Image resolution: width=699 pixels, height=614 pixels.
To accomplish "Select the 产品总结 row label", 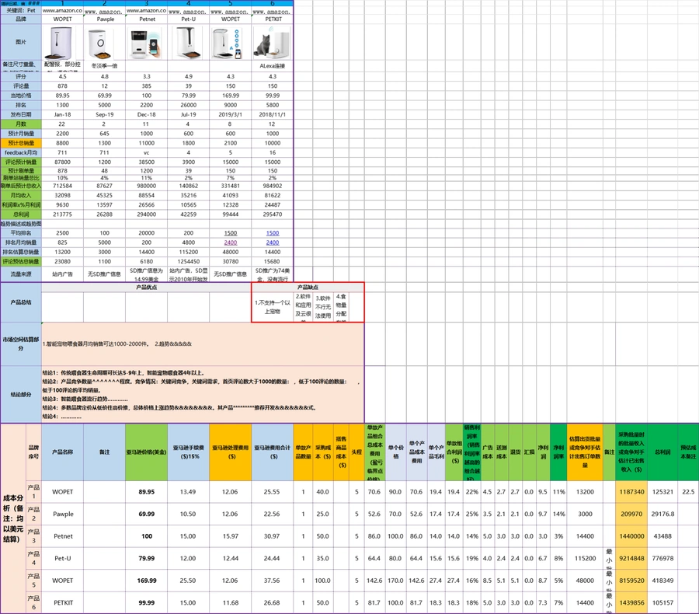I will click(x=21, y=302).
